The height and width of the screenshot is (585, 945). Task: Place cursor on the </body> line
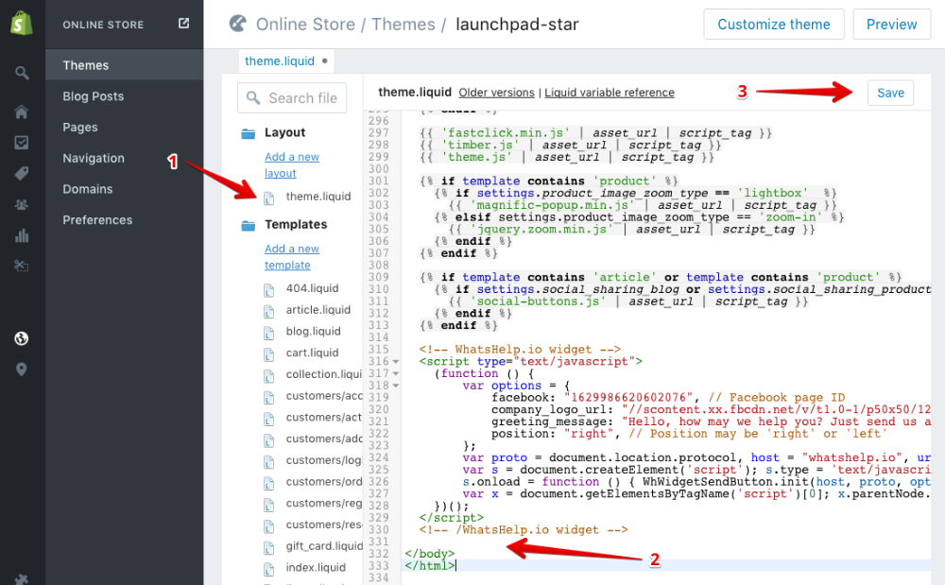click(430, 554)
